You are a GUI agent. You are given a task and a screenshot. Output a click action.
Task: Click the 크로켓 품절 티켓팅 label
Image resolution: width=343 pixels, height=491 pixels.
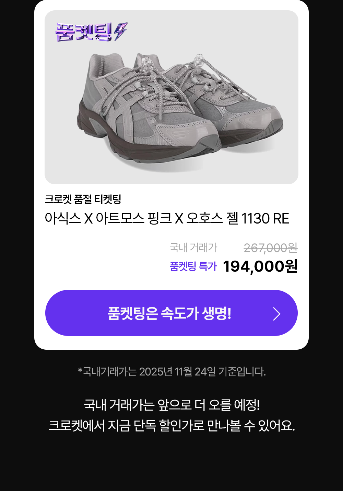pos(83,199)
